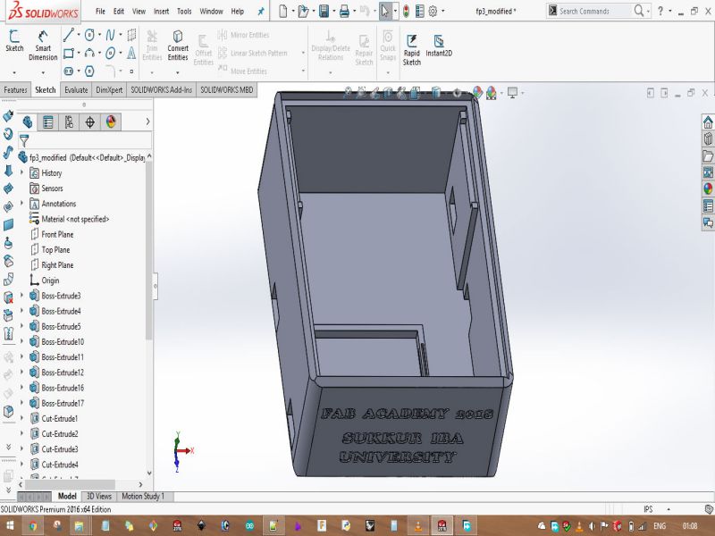Open the PropertyManager tab
This screenshot has width=715, height=536.
[48, 121]
